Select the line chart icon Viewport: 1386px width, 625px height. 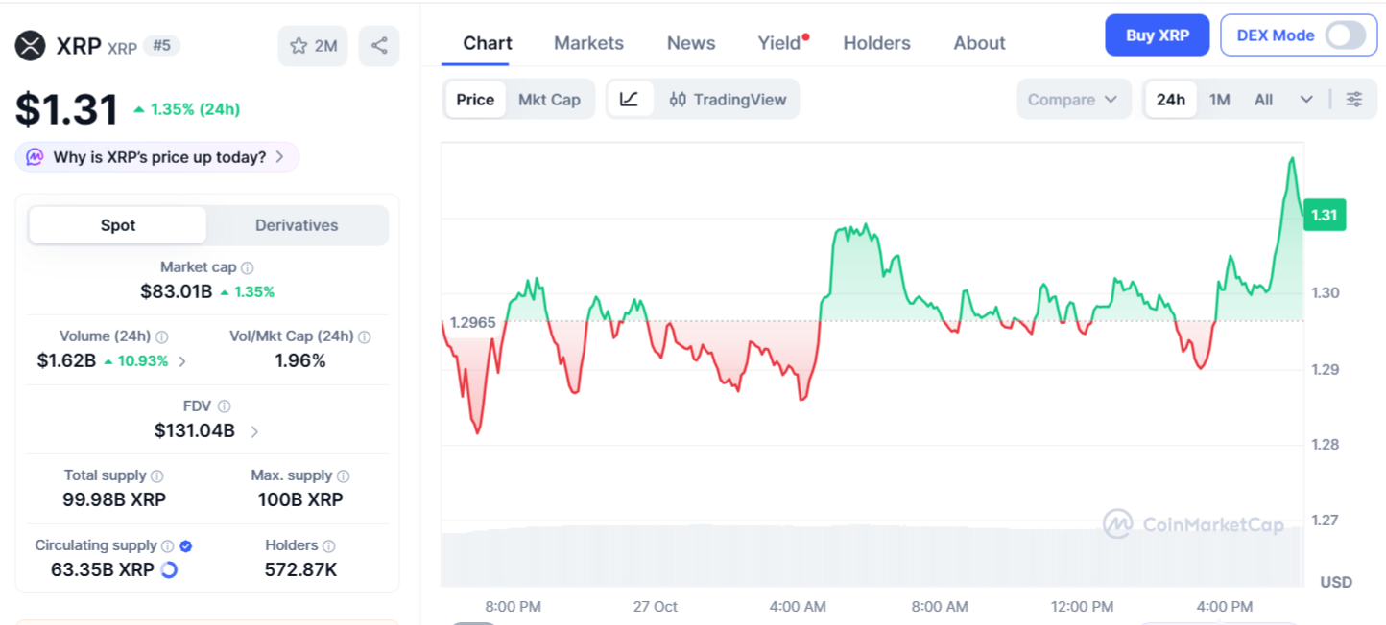coord(630,99)
